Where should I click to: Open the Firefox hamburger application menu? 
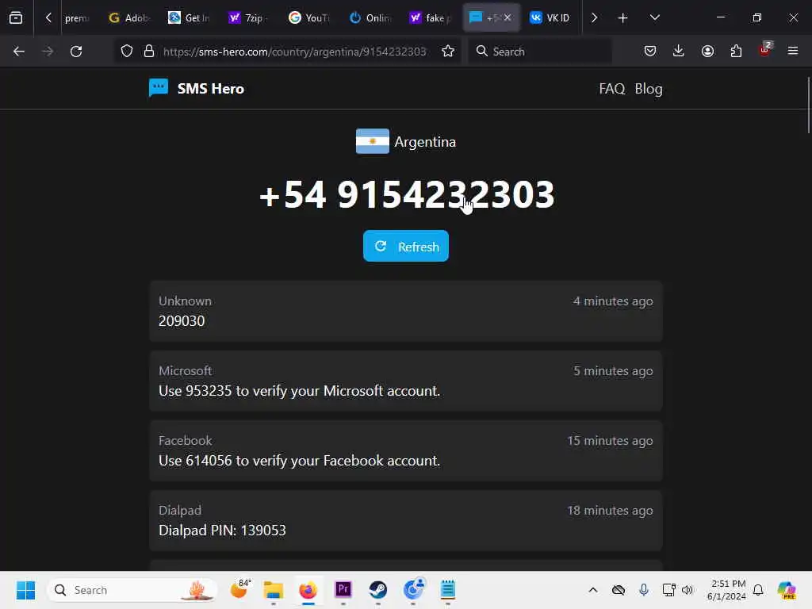click(x=793, y=52)
